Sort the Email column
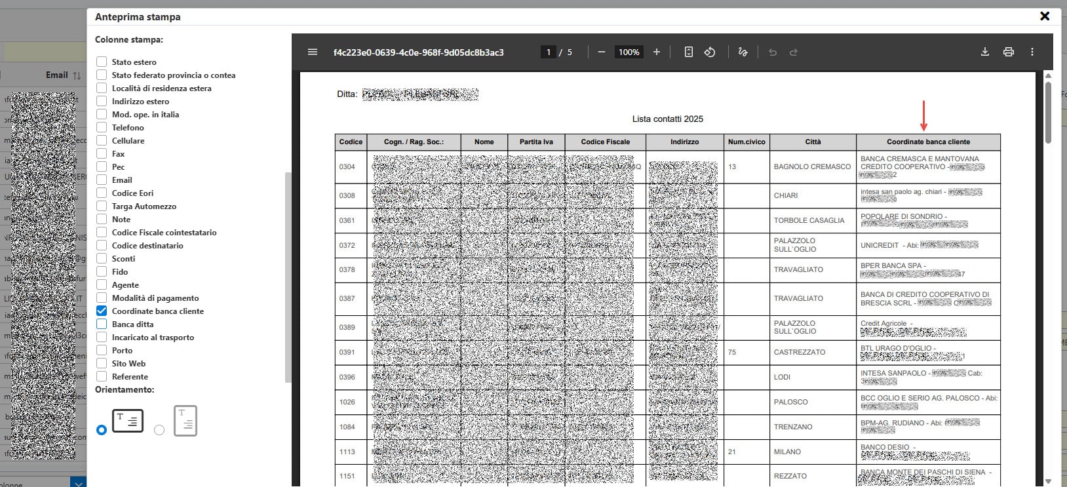Viewport: 1067px width, 487px height. click(77, 75)
